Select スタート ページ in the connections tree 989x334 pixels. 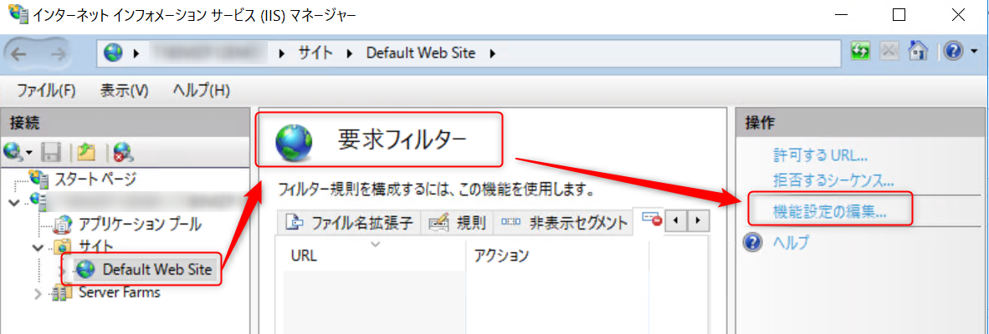pyautogui.click(x=97, y=180)
